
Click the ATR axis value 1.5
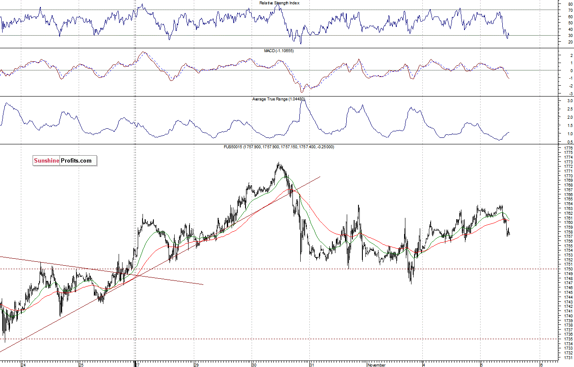[569, 125]
